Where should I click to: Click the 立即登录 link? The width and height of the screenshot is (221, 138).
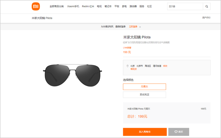pyautogui.click(x=133, y=27)
